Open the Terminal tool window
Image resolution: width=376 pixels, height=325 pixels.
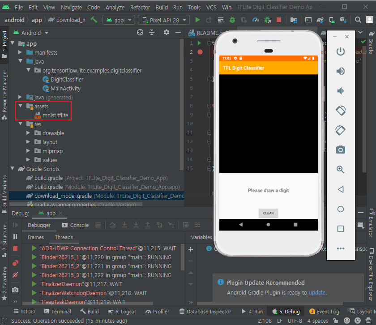58,312
